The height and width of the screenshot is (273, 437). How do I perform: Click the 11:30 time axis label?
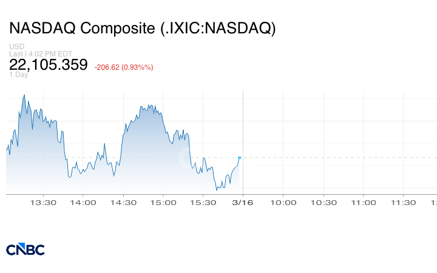click(x=404, y=203)
